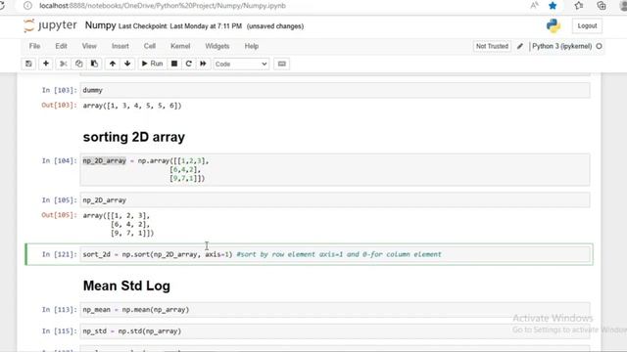Open the Edit menu
This screenshot has width=627, height=352.
click(61, 46)
